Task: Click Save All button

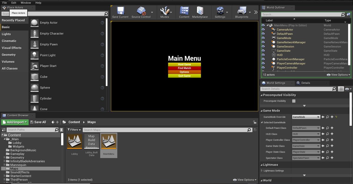Action: [x=38, y=122]
